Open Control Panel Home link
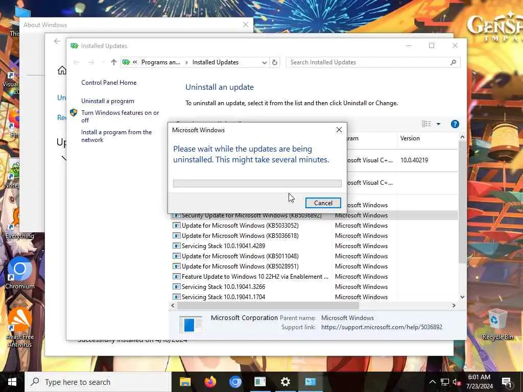Image resolution: width=523 pixels, height=392 pixels. tap(109, 83)
